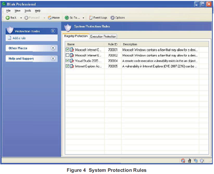Sort by the Description column header
Image resolution: width=214 pixels, height=174 pixels.
pos(160,44)
